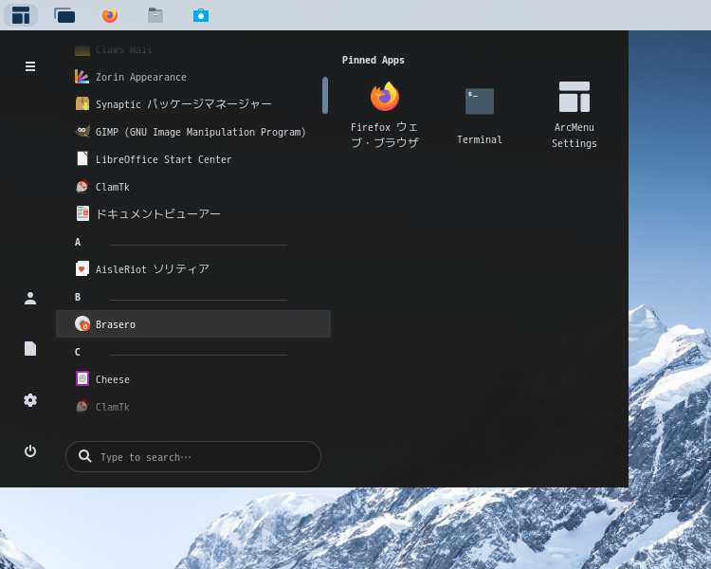This screenshot has height=569, width=711.
Task: Click the section header letter B
Action: [78, 297]
